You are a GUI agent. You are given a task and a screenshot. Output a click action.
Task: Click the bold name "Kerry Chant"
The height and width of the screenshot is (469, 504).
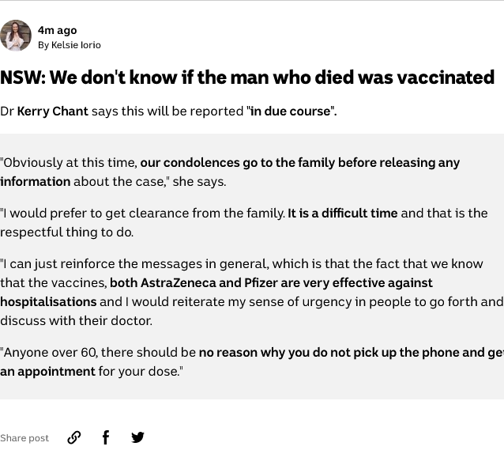[52, 112]
